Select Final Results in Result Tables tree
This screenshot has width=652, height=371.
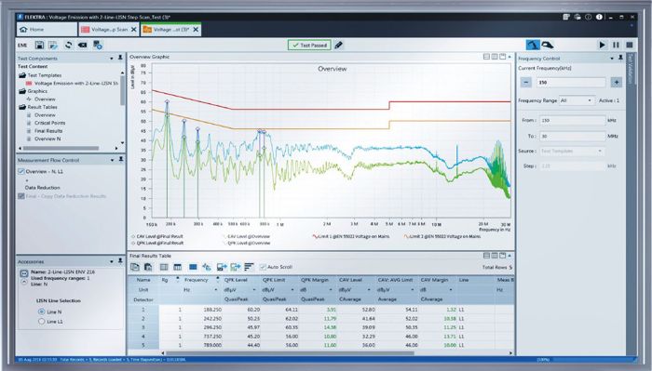tap(48, 131)
